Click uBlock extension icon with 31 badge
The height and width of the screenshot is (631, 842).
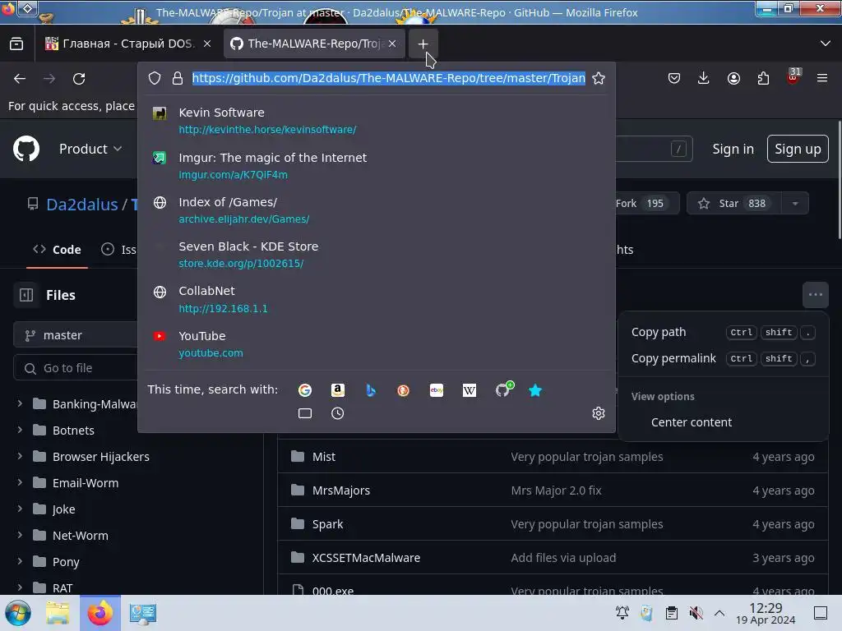tap(793, 77)
